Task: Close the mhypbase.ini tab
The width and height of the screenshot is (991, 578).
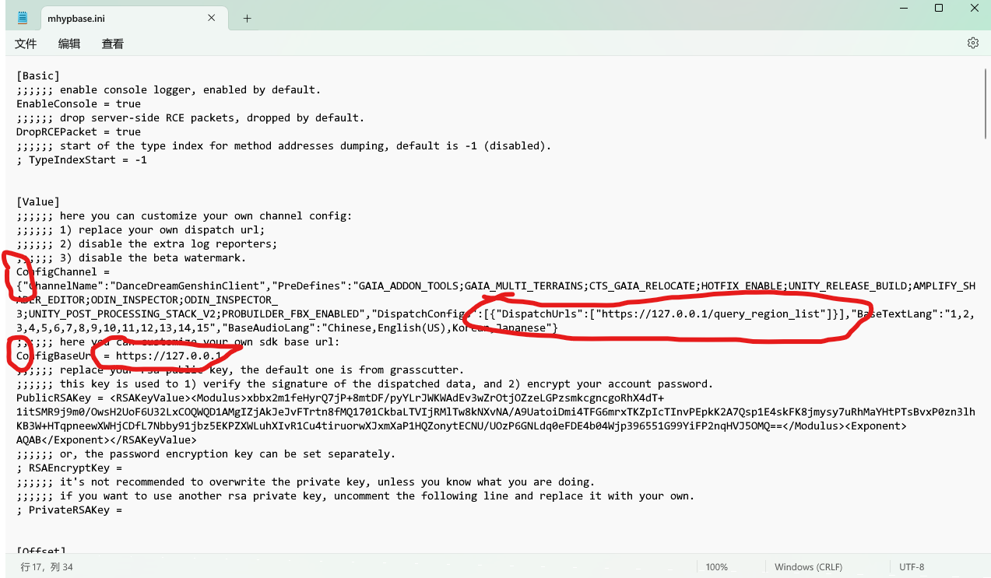Action: 212,19
